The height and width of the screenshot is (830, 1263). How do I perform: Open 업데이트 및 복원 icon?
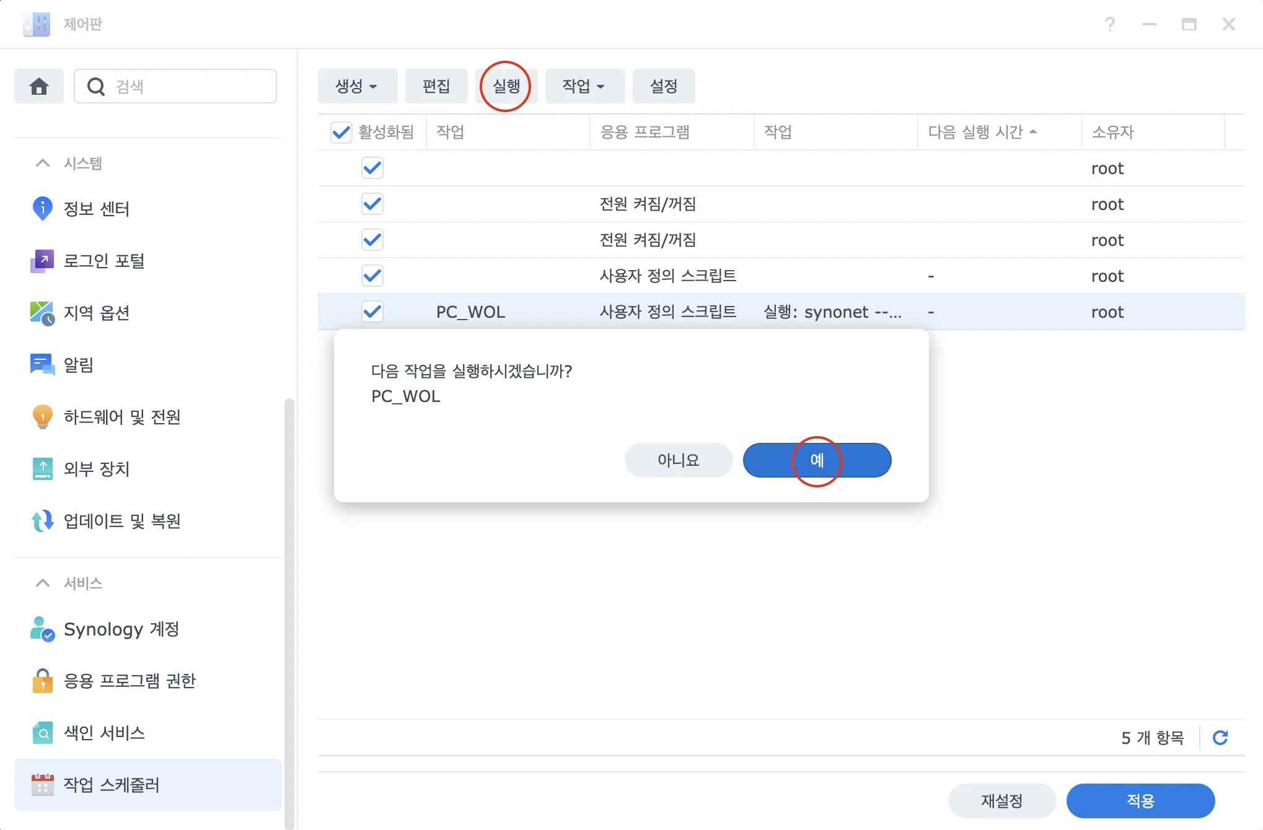click(42, 521)
